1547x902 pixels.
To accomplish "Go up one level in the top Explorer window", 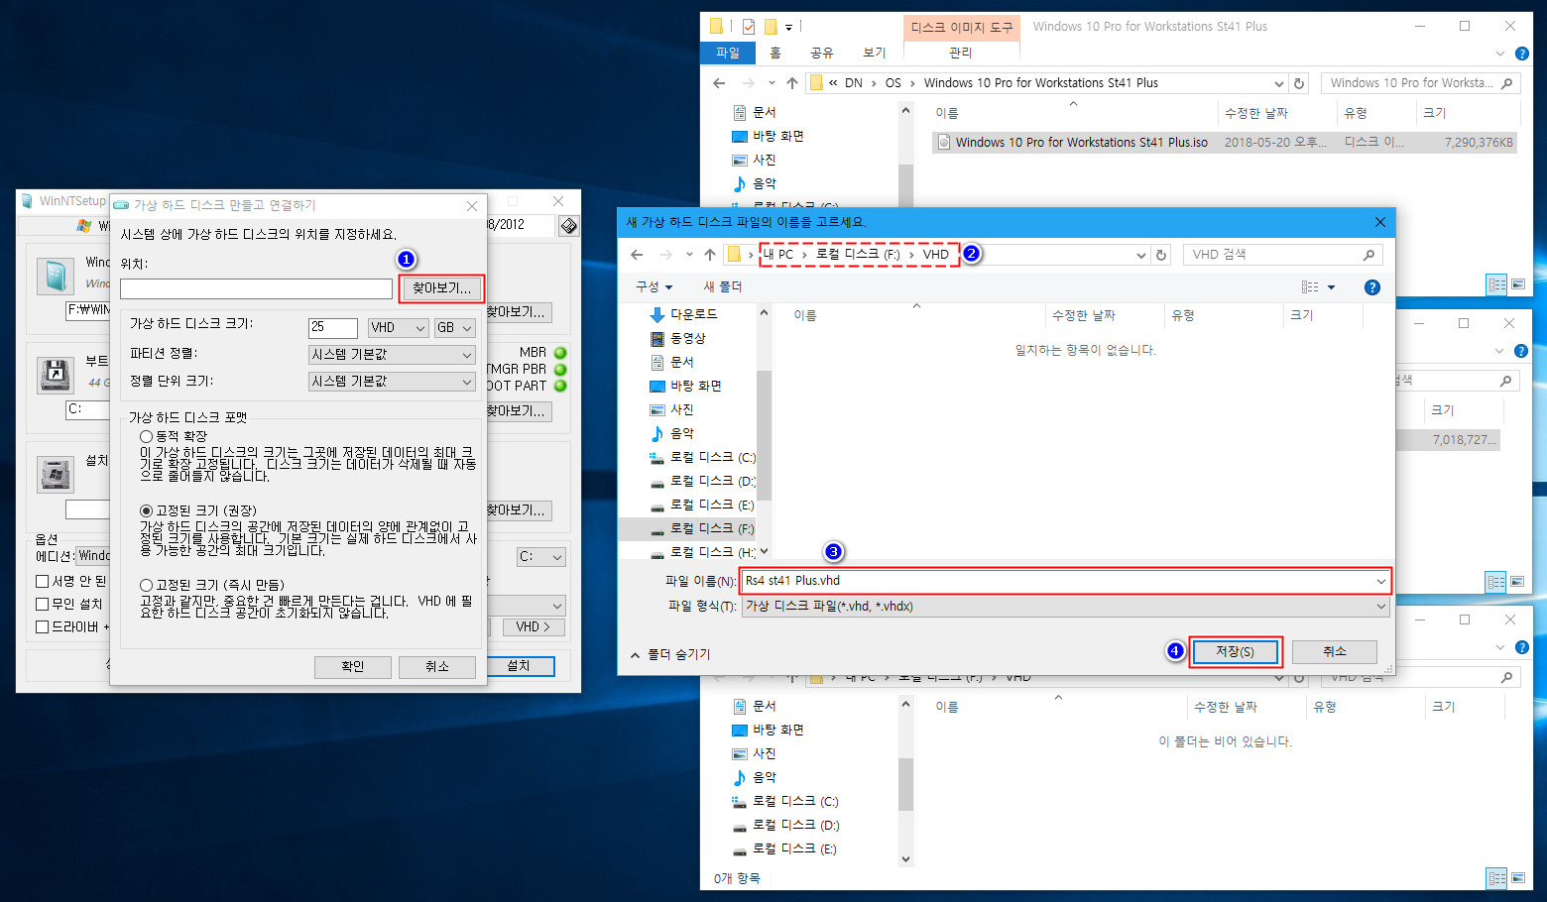I will coord(792,83).
